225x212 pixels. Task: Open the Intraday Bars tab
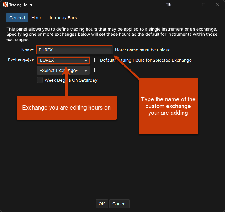63,18
